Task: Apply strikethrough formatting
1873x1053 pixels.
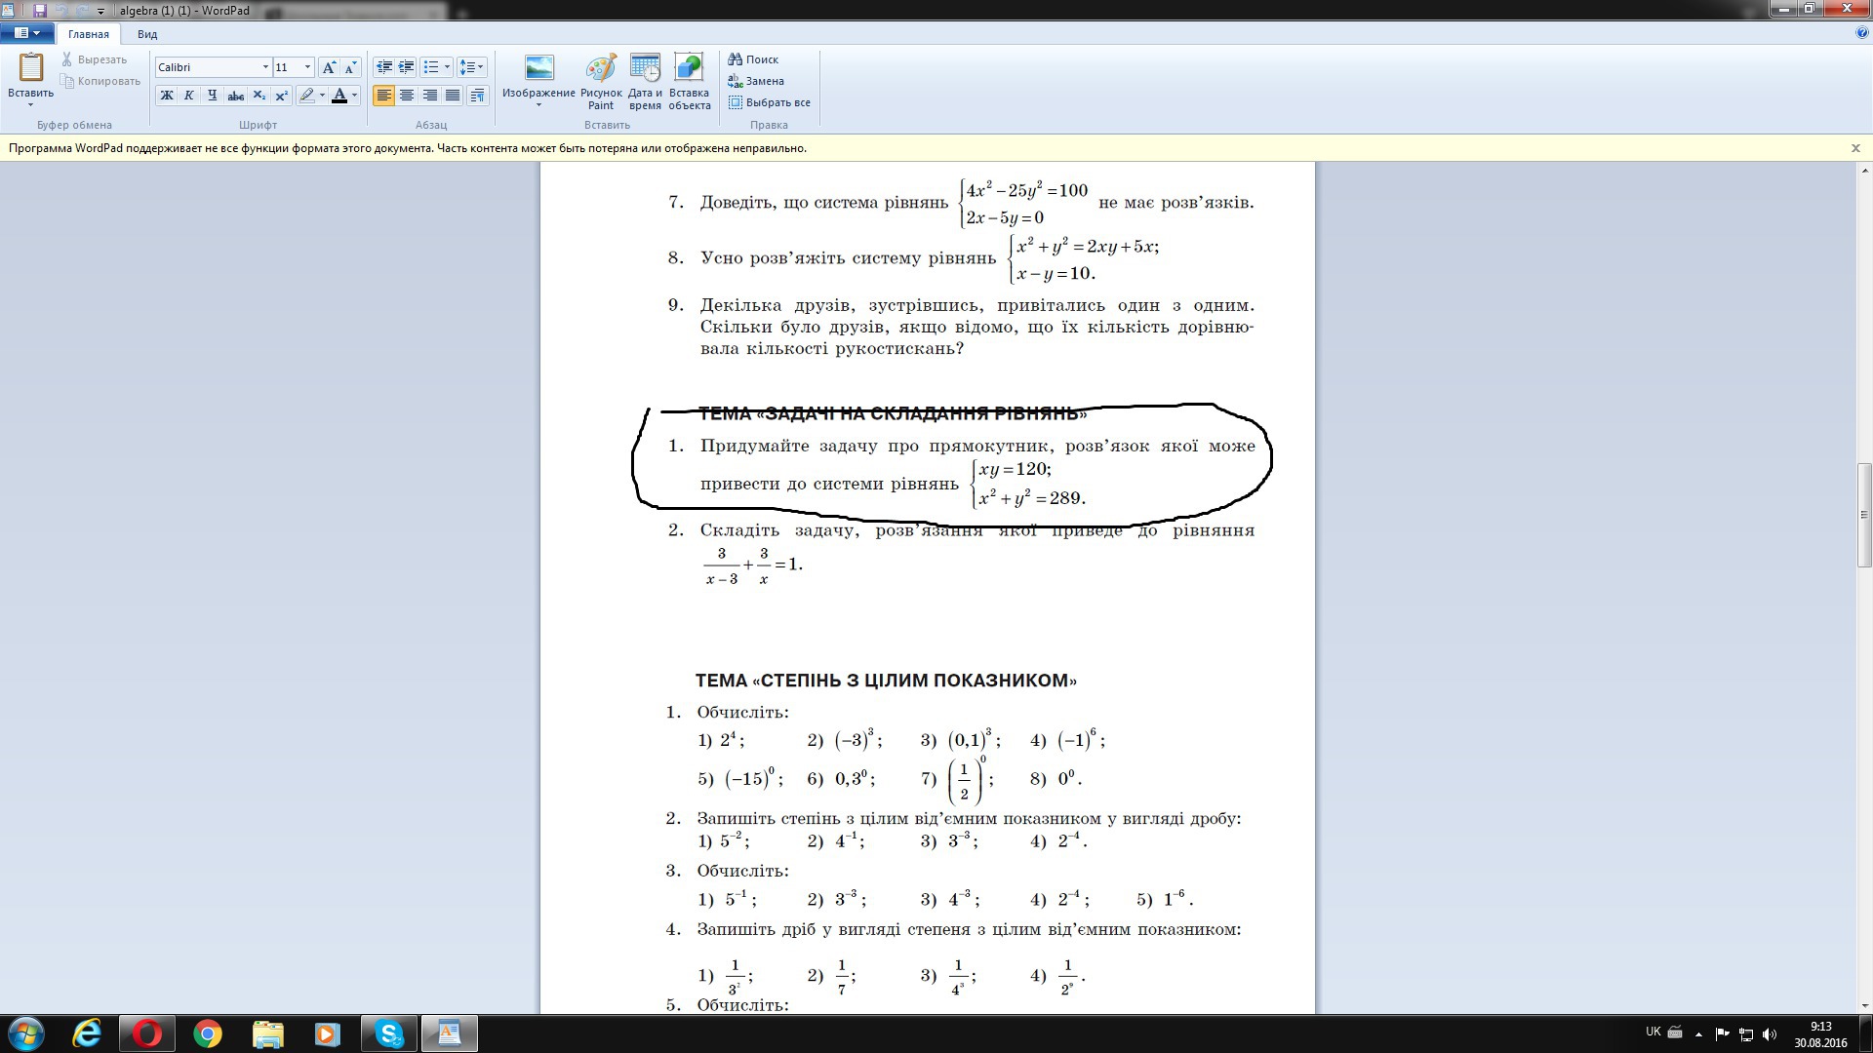Action: click(235, 96)
